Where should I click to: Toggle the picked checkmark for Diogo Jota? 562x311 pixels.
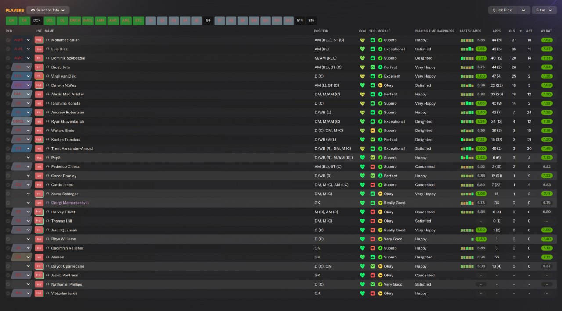8,67
